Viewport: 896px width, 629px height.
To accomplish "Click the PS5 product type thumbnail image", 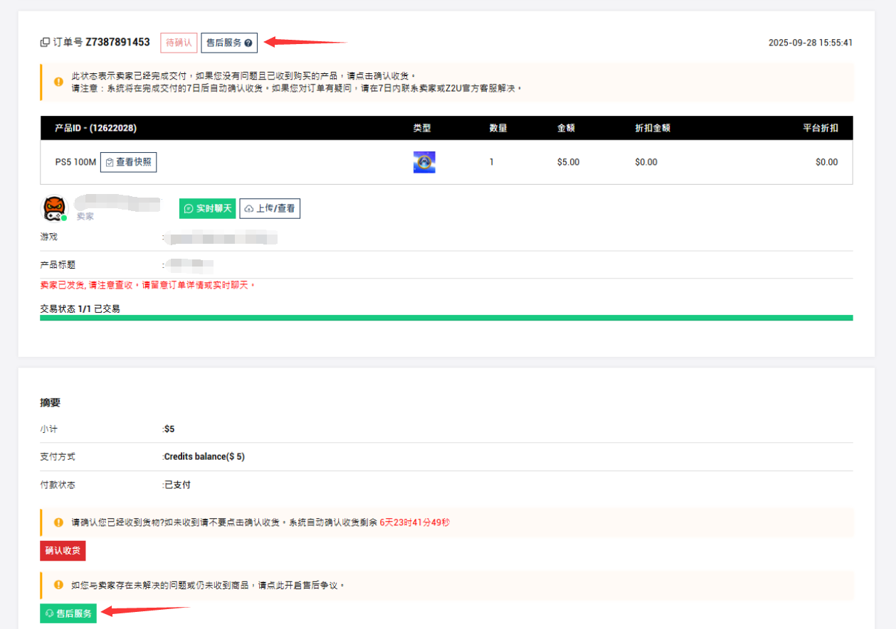I will 424,162.
